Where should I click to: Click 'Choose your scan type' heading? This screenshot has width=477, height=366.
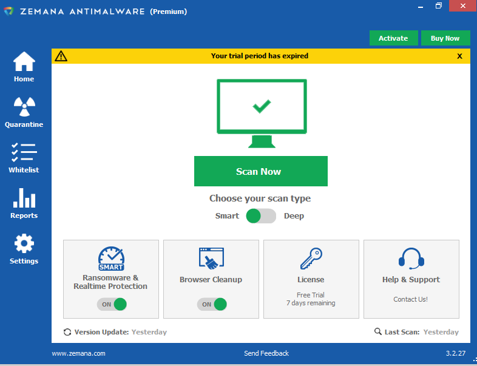click(x=260, y=198)
